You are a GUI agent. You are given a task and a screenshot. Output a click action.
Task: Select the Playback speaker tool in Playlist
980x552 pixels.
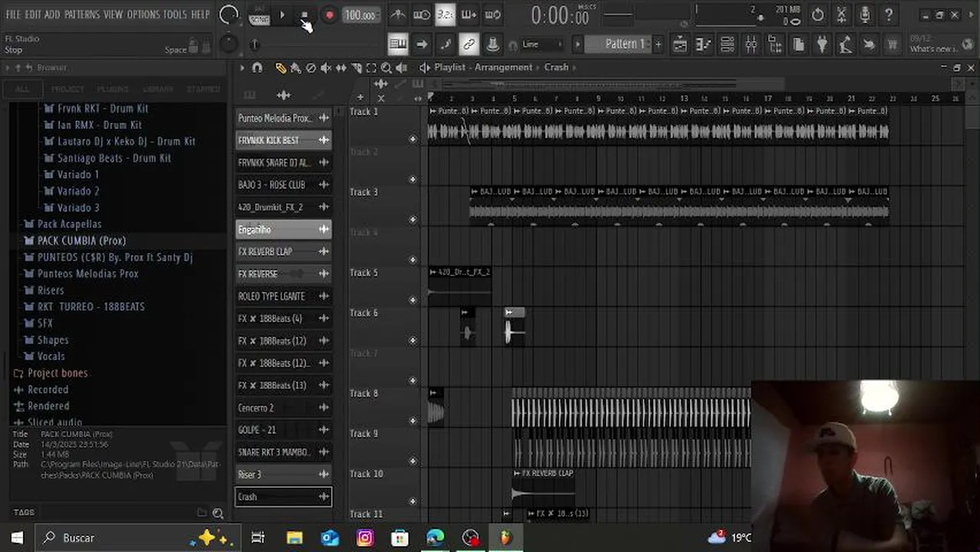(402, 67)
